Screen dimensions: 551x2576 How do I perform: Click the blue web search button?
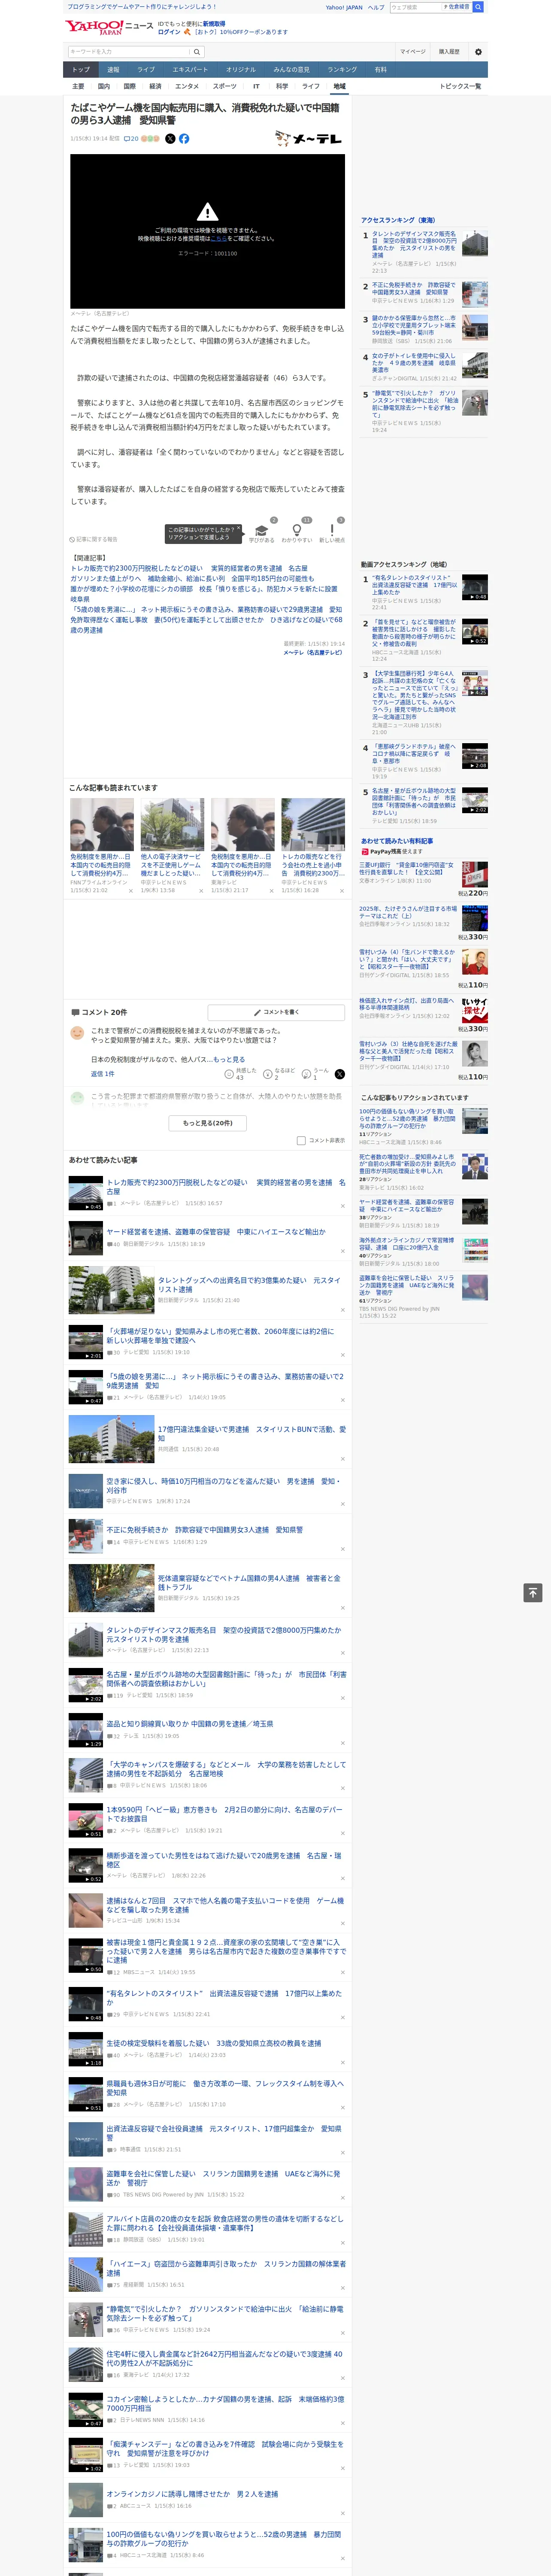coord(478,7)
